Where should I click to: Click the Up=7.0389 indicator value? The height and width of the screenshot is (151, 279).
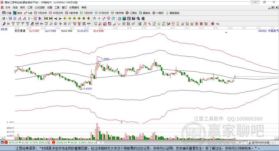pos(50,31)
